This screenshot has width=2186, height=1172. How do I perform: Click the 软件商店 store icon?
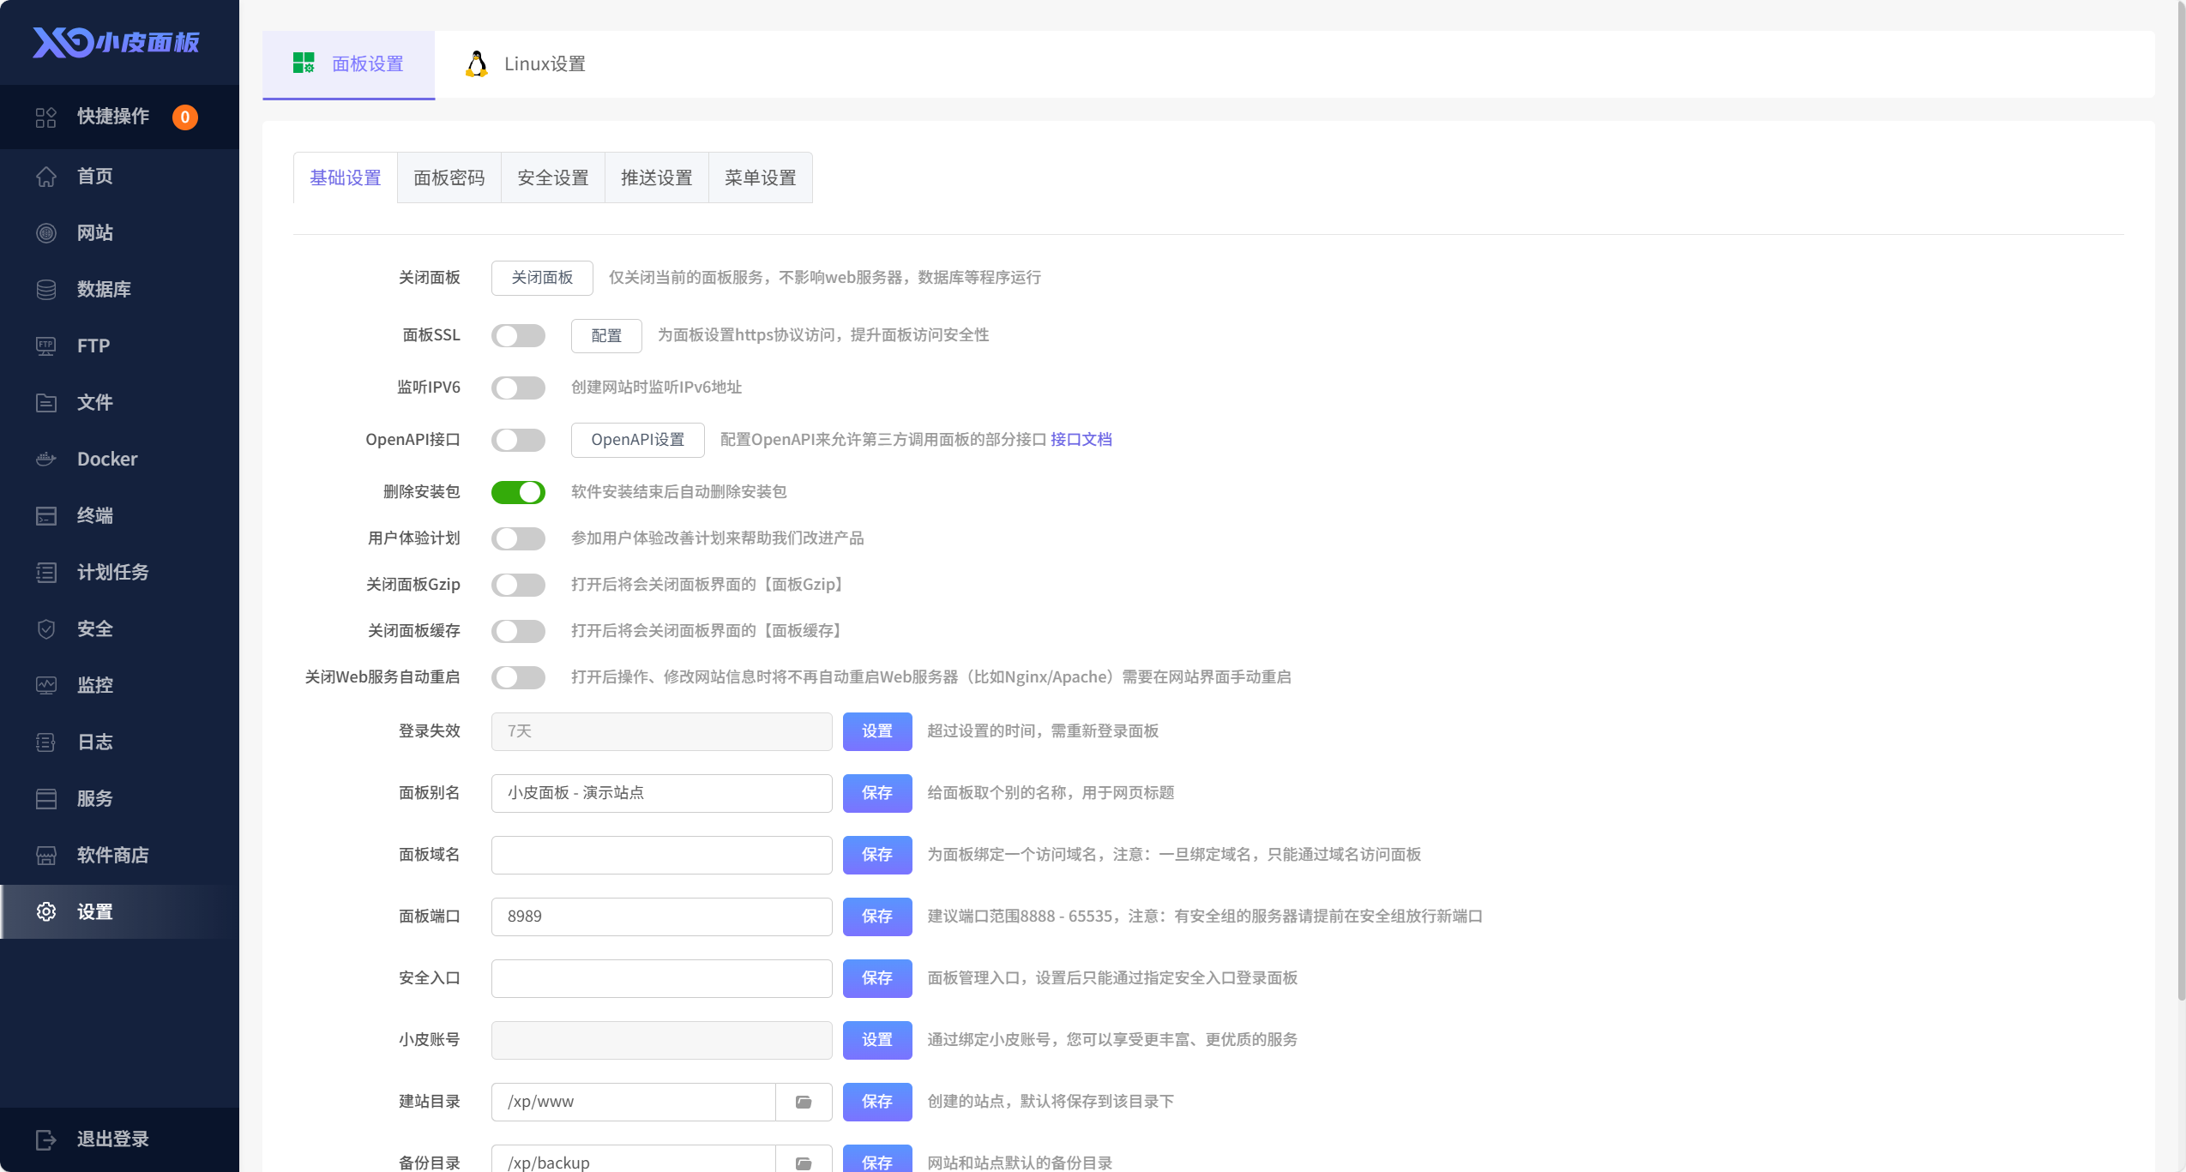[46, 855]
